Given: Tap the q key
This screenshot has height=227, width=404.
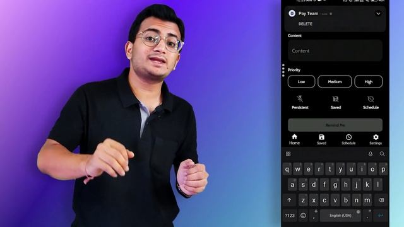Looking at the screenshot, I should 287,169.
